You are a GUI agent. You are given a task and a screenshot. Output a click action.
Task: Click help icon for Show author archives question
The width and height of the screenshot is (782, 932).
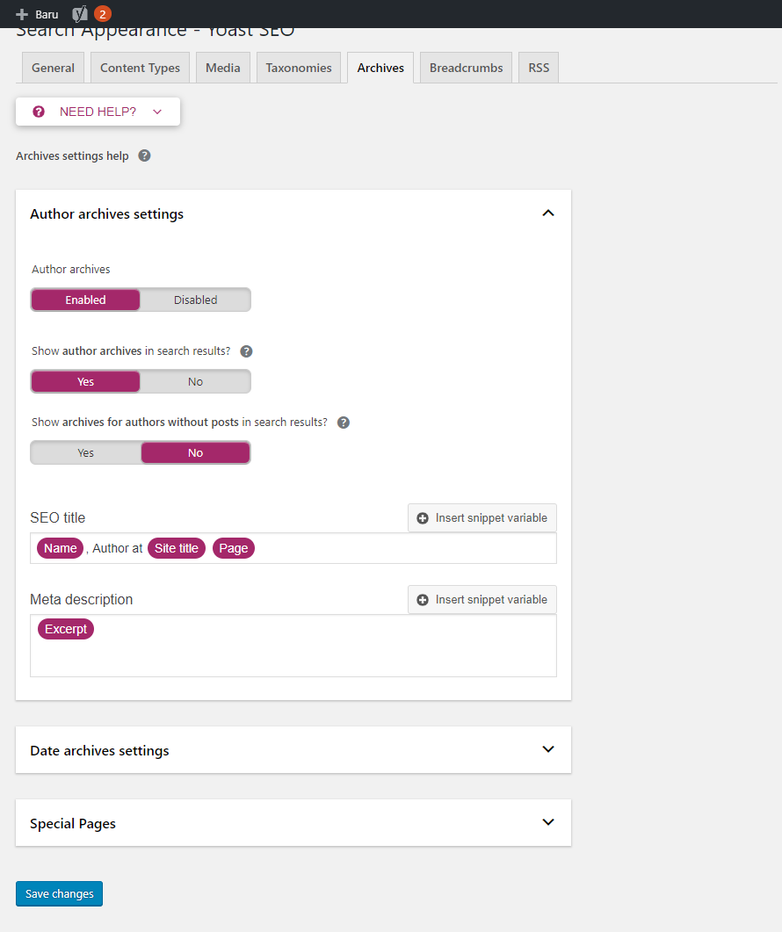pyautogui.click(x=246, y=351)
